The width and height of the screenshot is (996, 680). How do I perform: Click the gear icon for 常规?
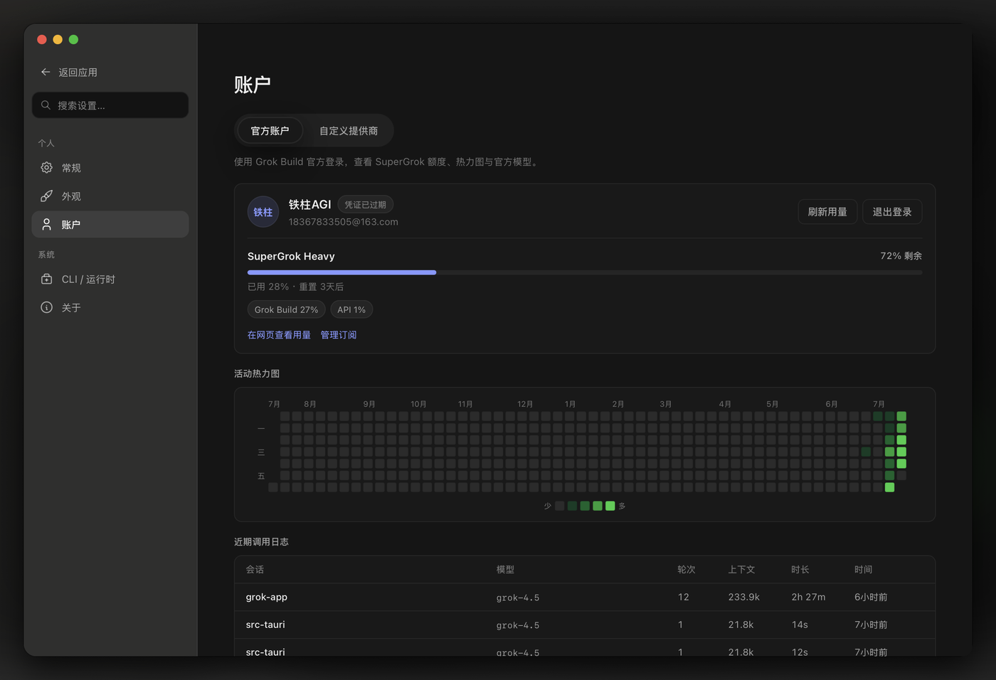[x=46, y=168]
